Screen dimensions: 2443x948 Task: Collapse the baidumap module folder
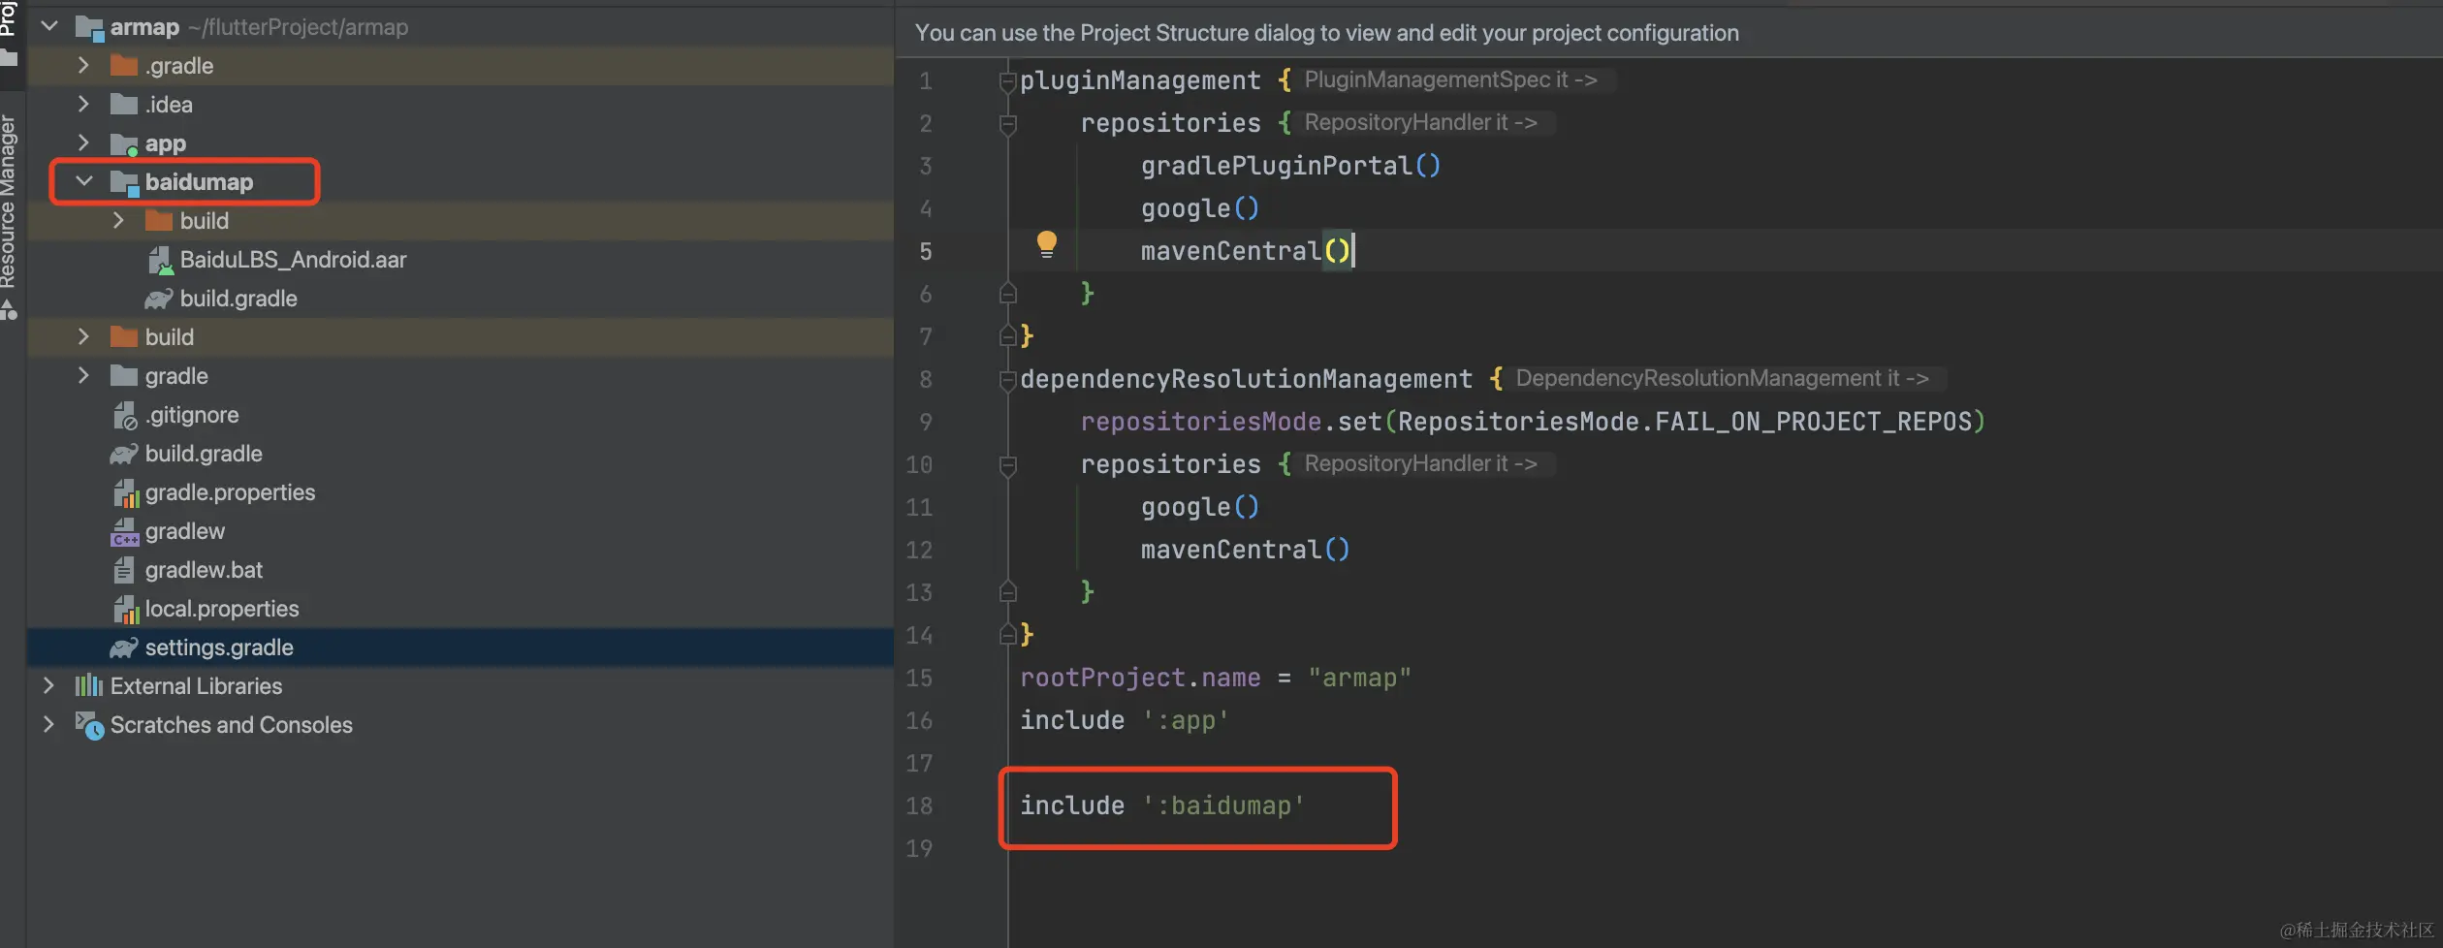(x=84, y=181)
